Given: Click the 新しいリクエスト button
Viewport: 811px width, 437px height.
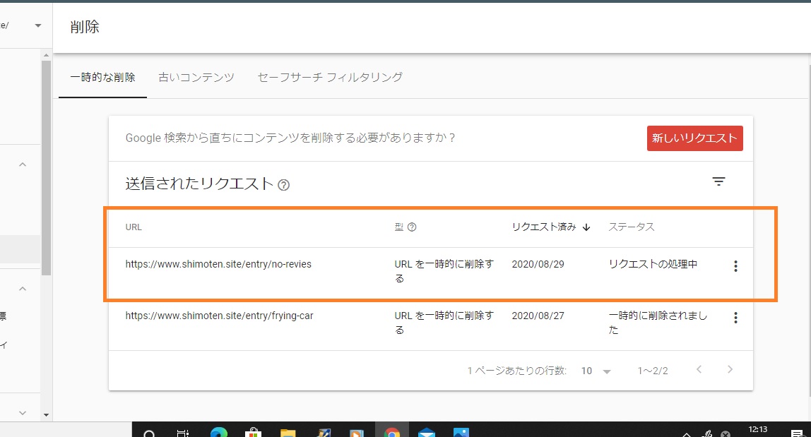Looking at the screenshot, I should 694,138.
